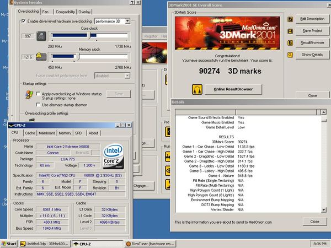Image resolution: width=331 pixels, height=248 pixels.
Task: Click the Online ResultBrowser yellow icon
Action: [196, 89]
